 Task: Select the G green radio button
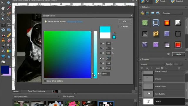[x=100, y=63]
